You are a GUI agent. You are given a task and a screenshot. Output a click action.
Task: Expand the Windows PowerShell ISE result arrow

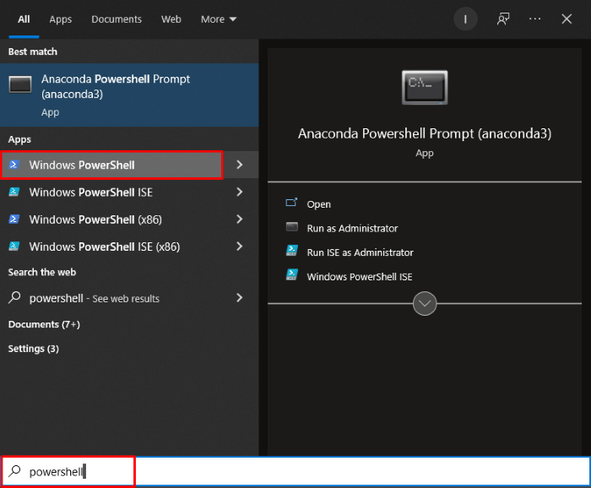[x=239, y=192]
